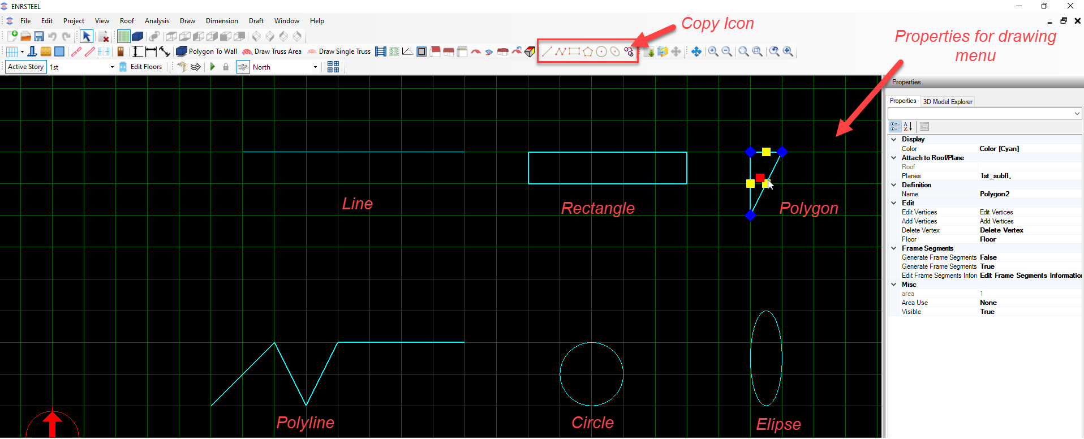Screen dimensions: 1084x439
Task: Click the Edit Floors button
Action: (x=141, y=67)
